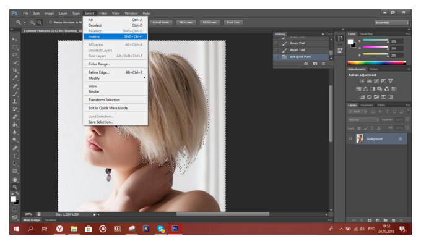This screenshot has width=421, height=244.
Task: Select the Blur tool
Action: pos(15,132)
